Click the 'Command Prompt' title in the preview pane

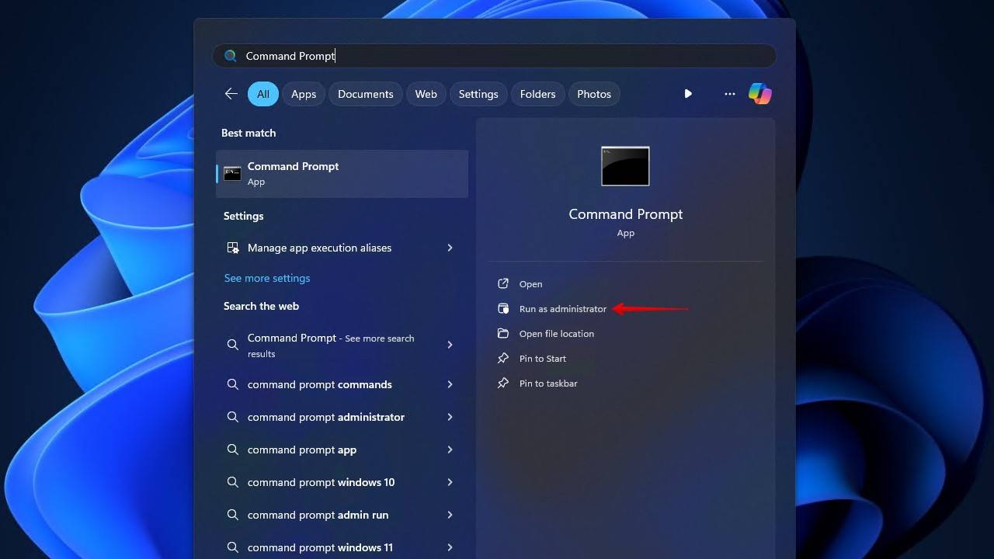626,214
